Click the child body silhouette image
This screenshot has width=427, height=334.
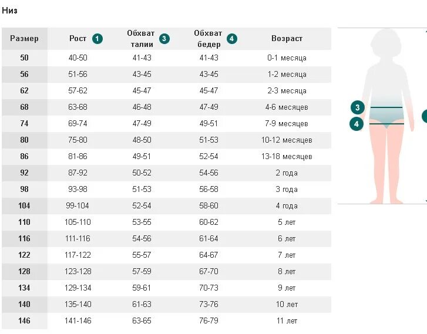coord(386,116)
